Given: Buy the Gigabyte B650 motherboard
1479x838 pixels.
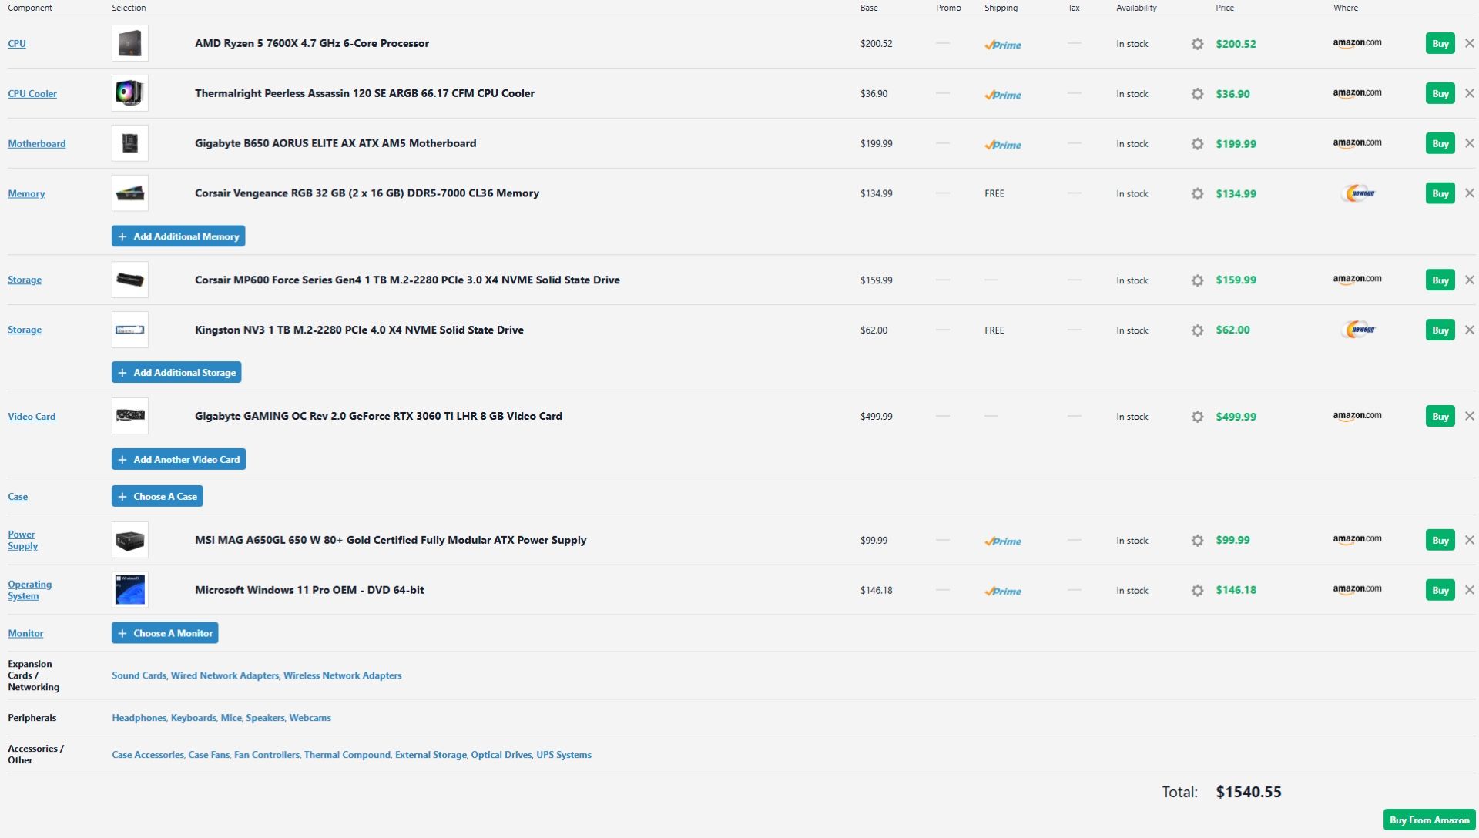Looking at the screenshot, I should click(x=1440, y=144).
